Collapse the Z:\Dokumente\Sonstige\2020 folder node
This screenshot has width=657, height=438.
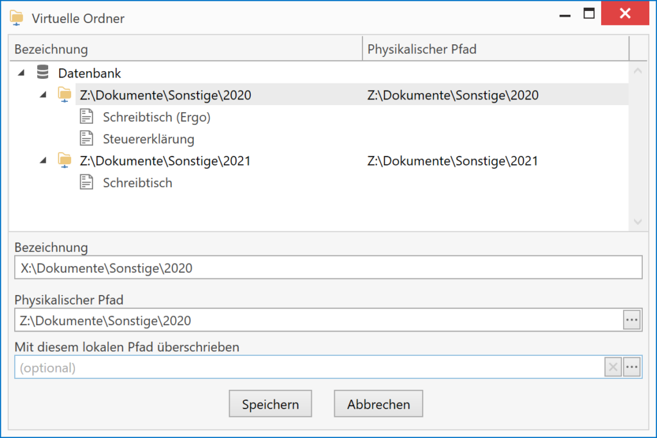coord(43,95)
